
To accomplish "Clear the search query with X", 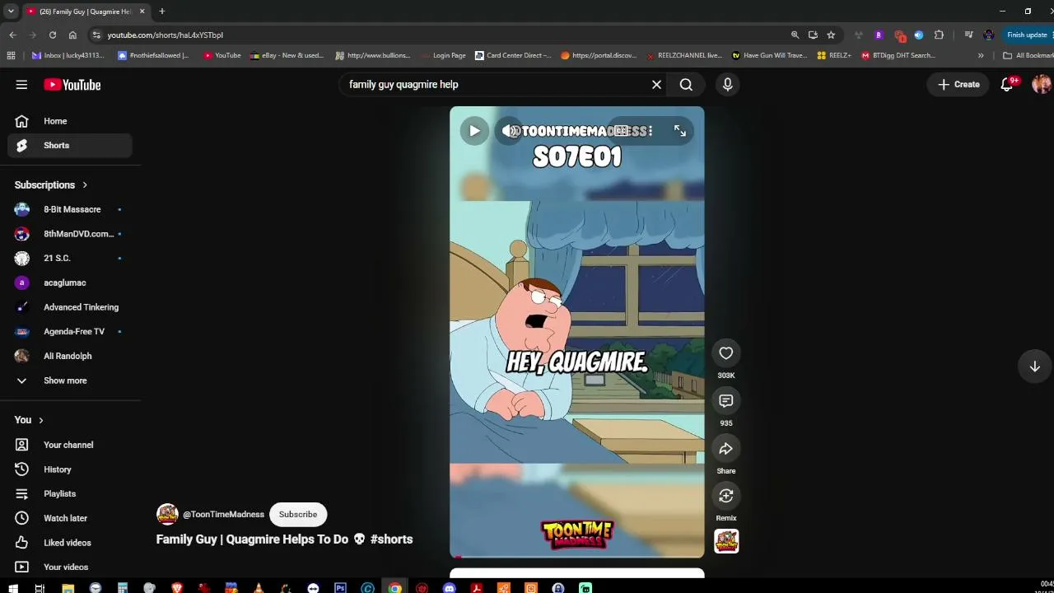I will tap(656, 85).
